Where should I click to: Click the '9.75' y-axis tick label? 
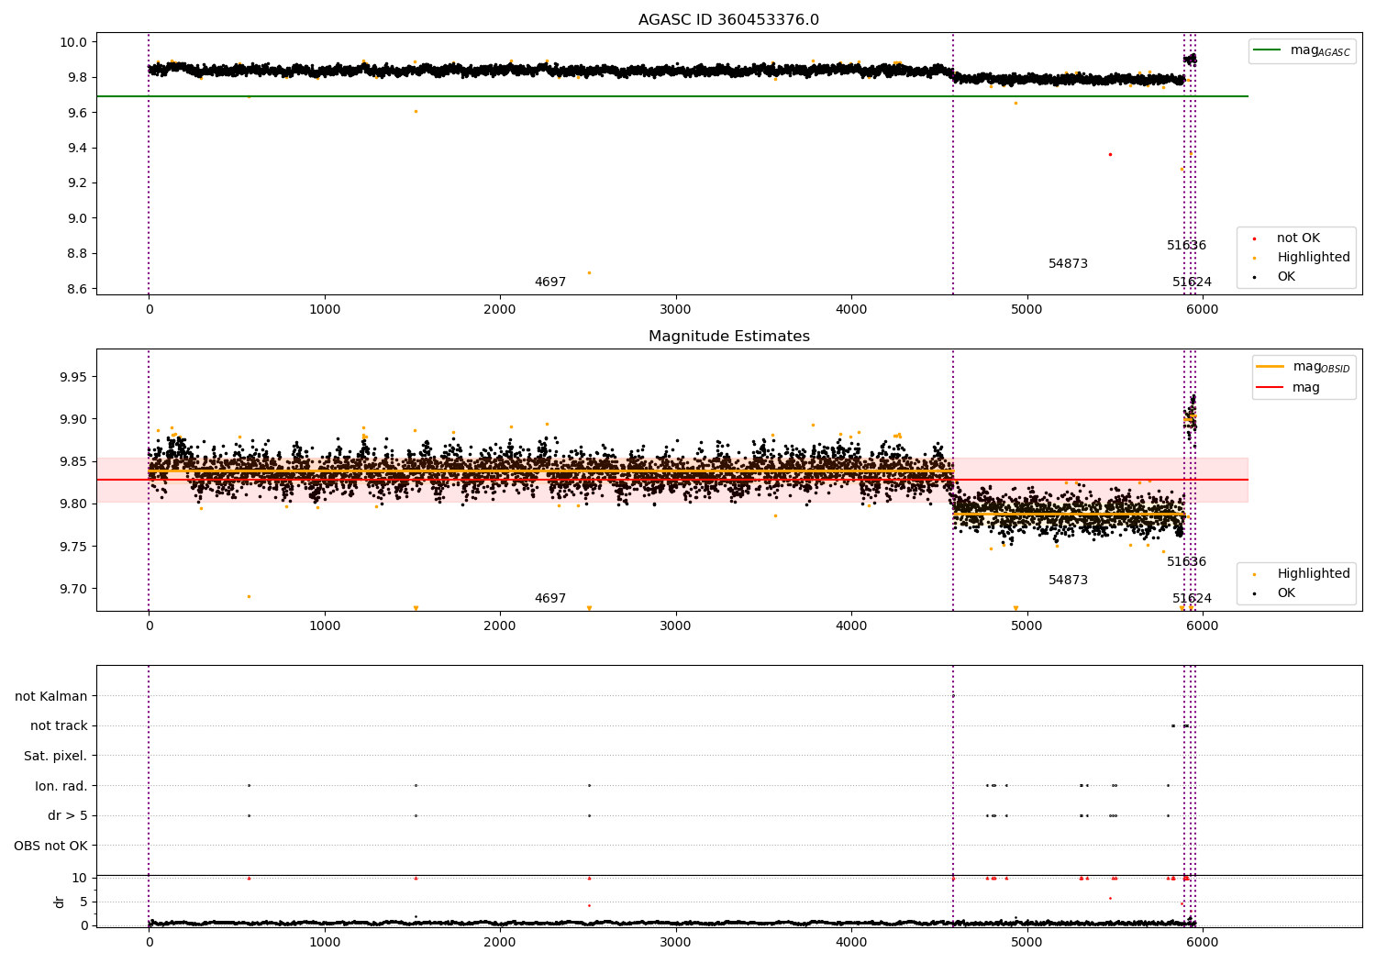pos(74,547)
